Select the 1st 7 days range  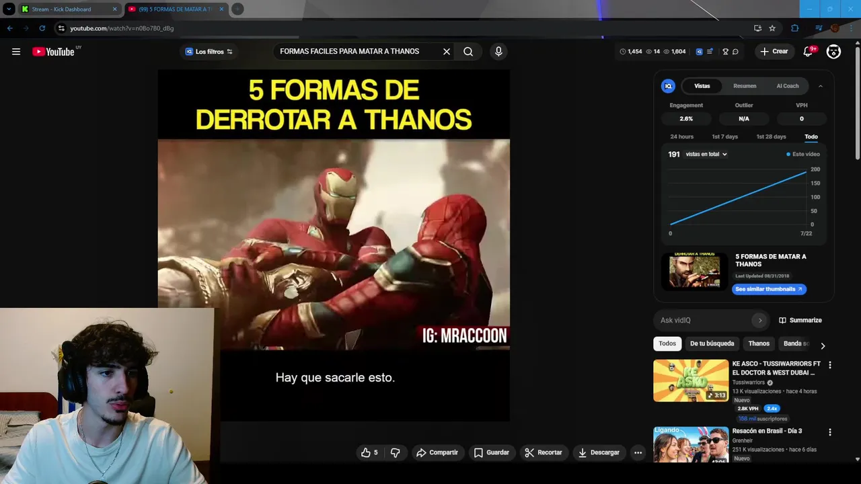[x=725, y=136]
